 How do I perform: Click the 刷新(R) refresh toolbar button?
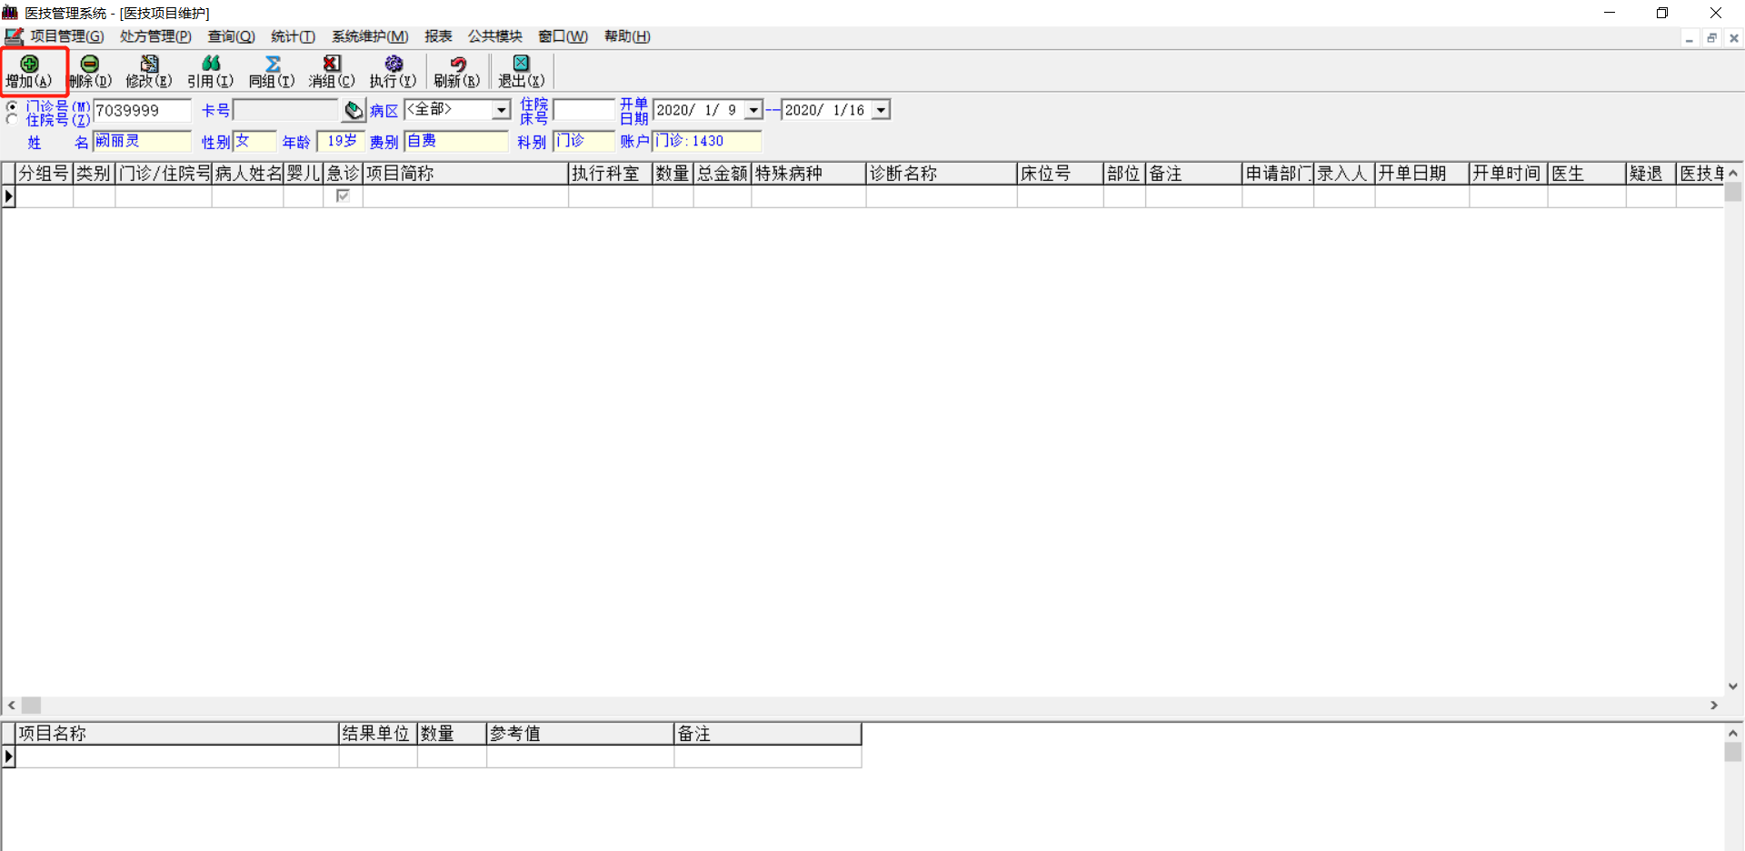(457, 71)
